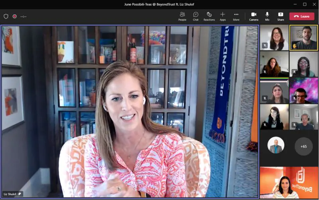Open the Reactions menu

pos(209,16)
